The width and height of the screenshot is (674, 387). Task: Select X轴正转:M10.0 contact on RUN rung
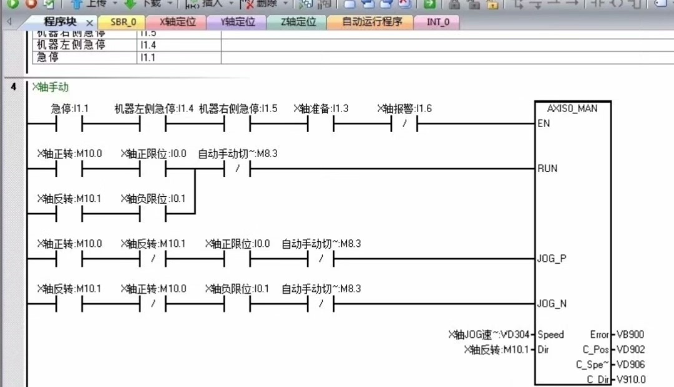click(x=69, y=169)
